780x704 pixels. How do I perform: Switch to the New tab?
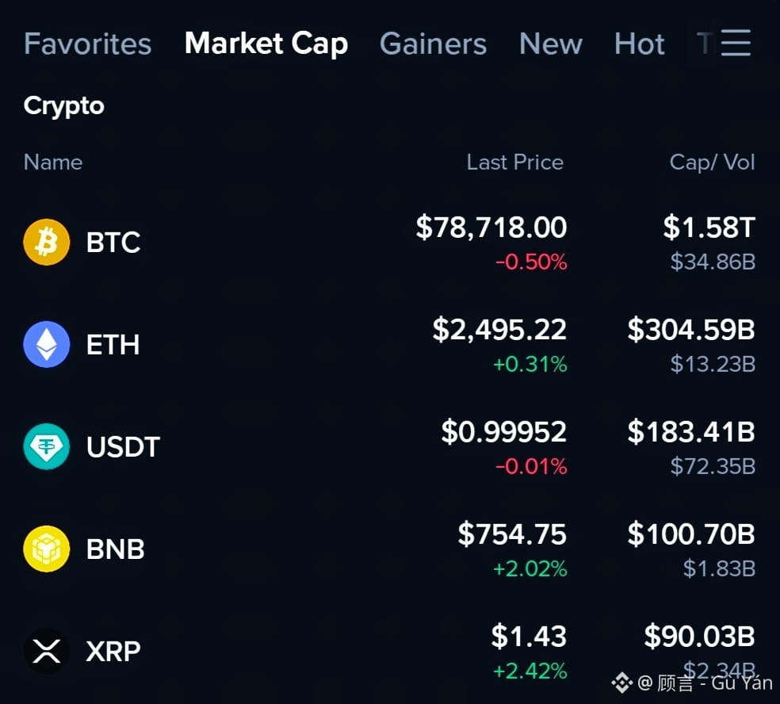(551, 44)
